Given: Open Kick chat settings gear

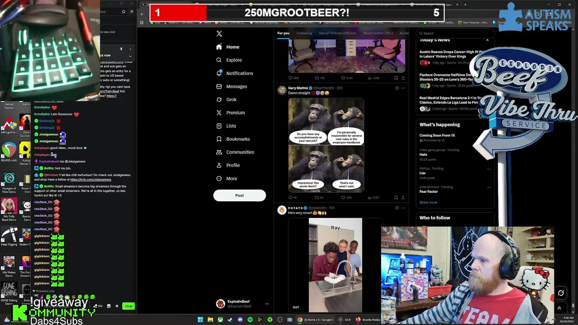Looking at the screenshot, I should coord(117,306).
